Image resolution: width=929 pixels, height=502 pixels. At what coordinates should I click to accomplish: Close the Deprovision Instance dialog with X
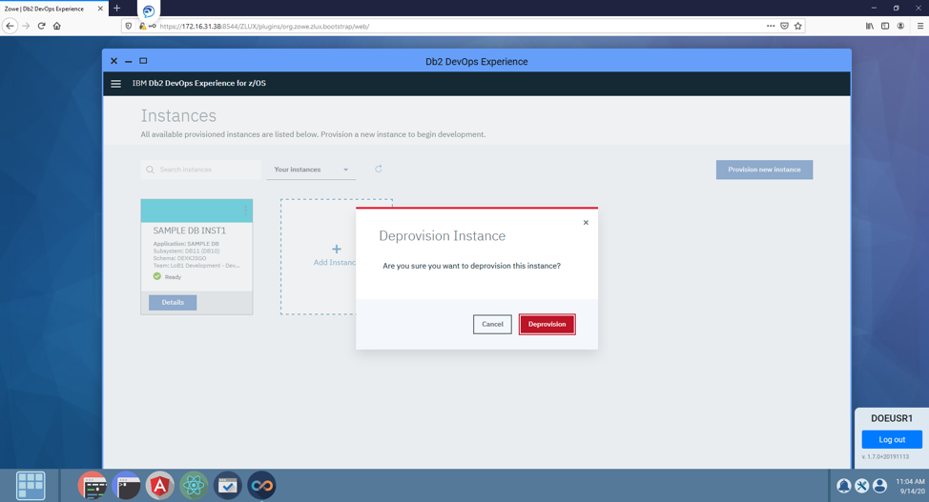click(x=586, y=223)
